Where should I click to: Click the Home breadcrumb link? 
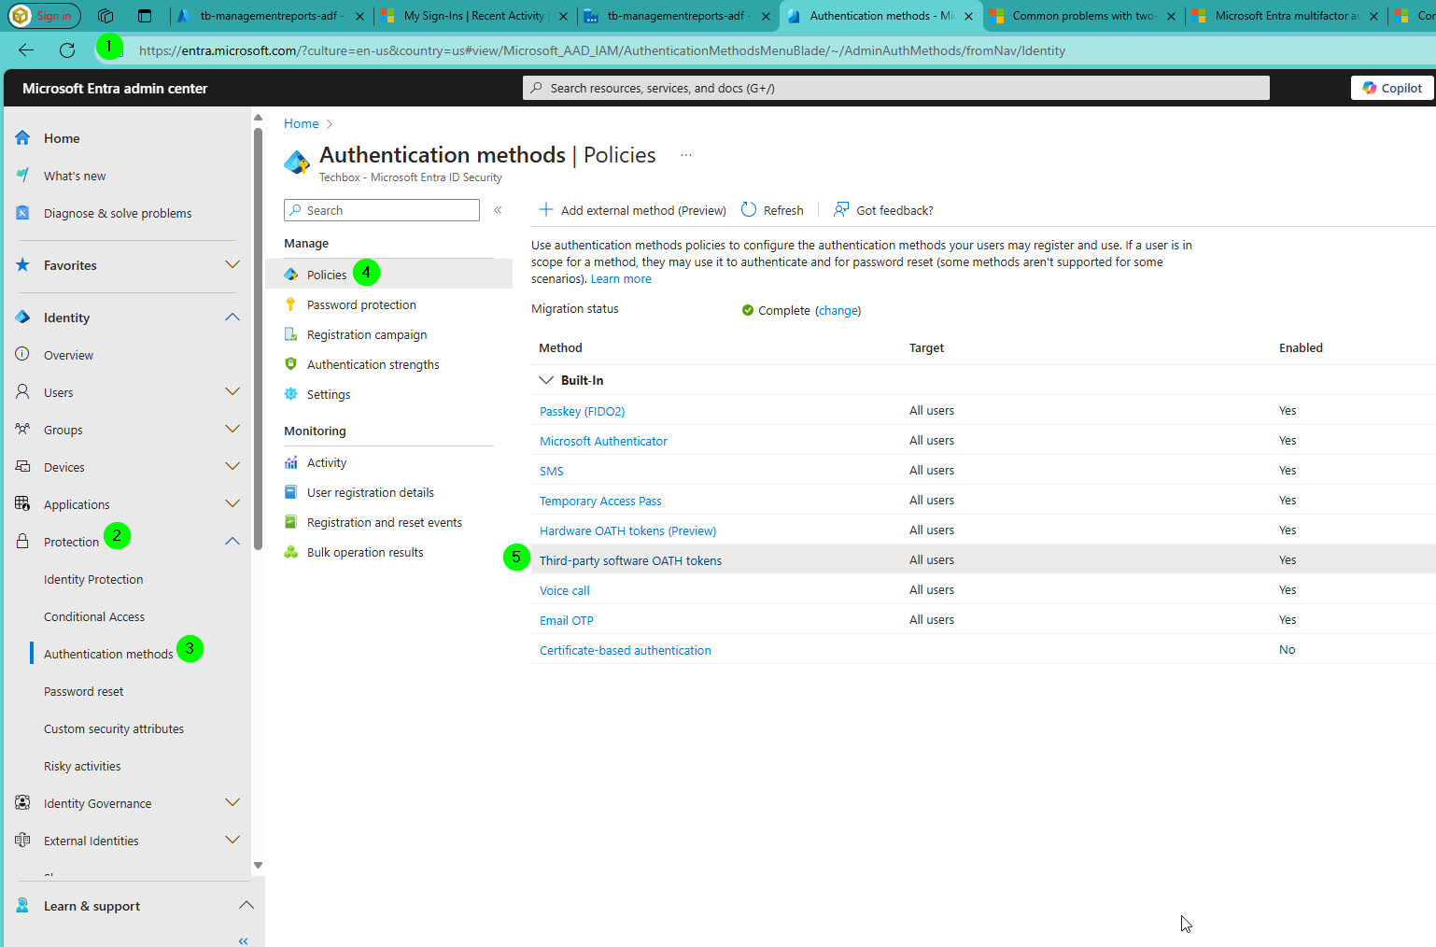click(301, 123)
